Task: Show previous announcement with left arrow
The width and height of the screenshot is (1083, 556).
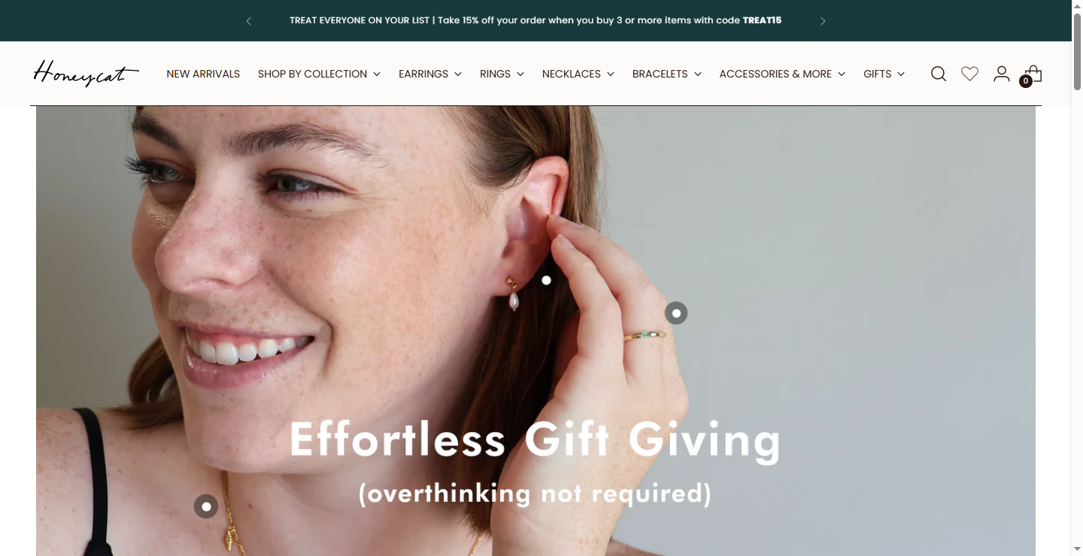Action: pos(249,21)
